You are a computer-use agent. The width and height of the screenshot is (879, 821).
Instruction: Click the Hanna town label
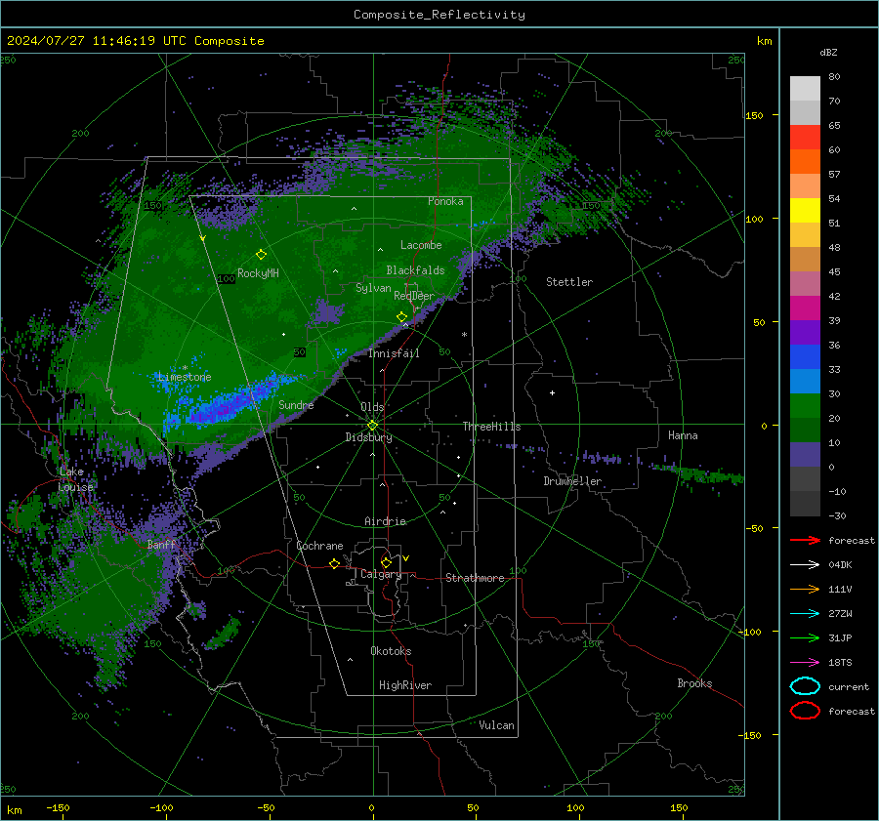coord(683,435)
